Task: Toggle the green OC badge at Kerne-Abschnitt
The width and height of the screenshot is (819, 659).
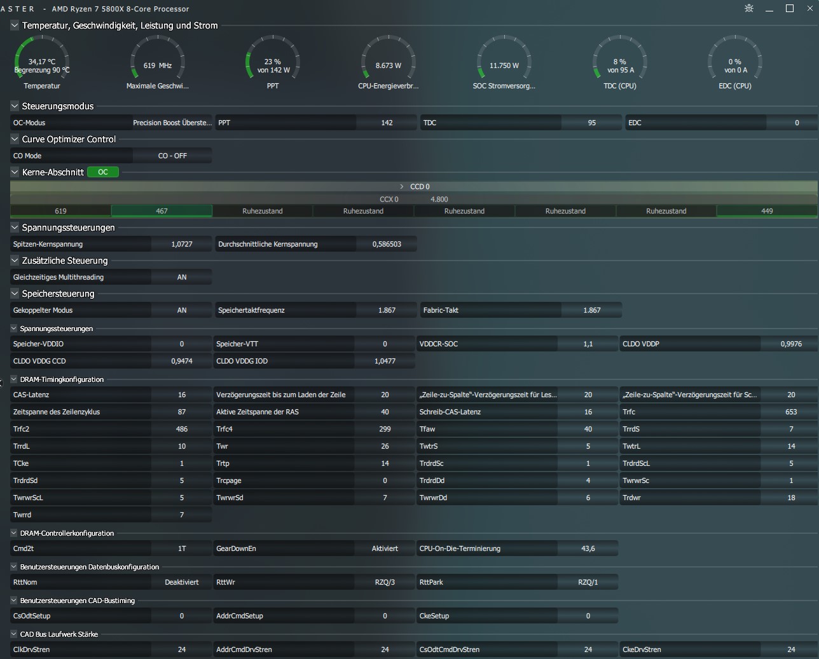Action: coord(103,172)
